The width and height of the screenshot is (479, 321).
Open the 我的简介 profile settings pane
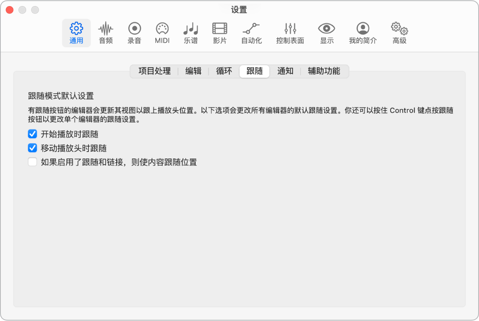tap(363, 33)
